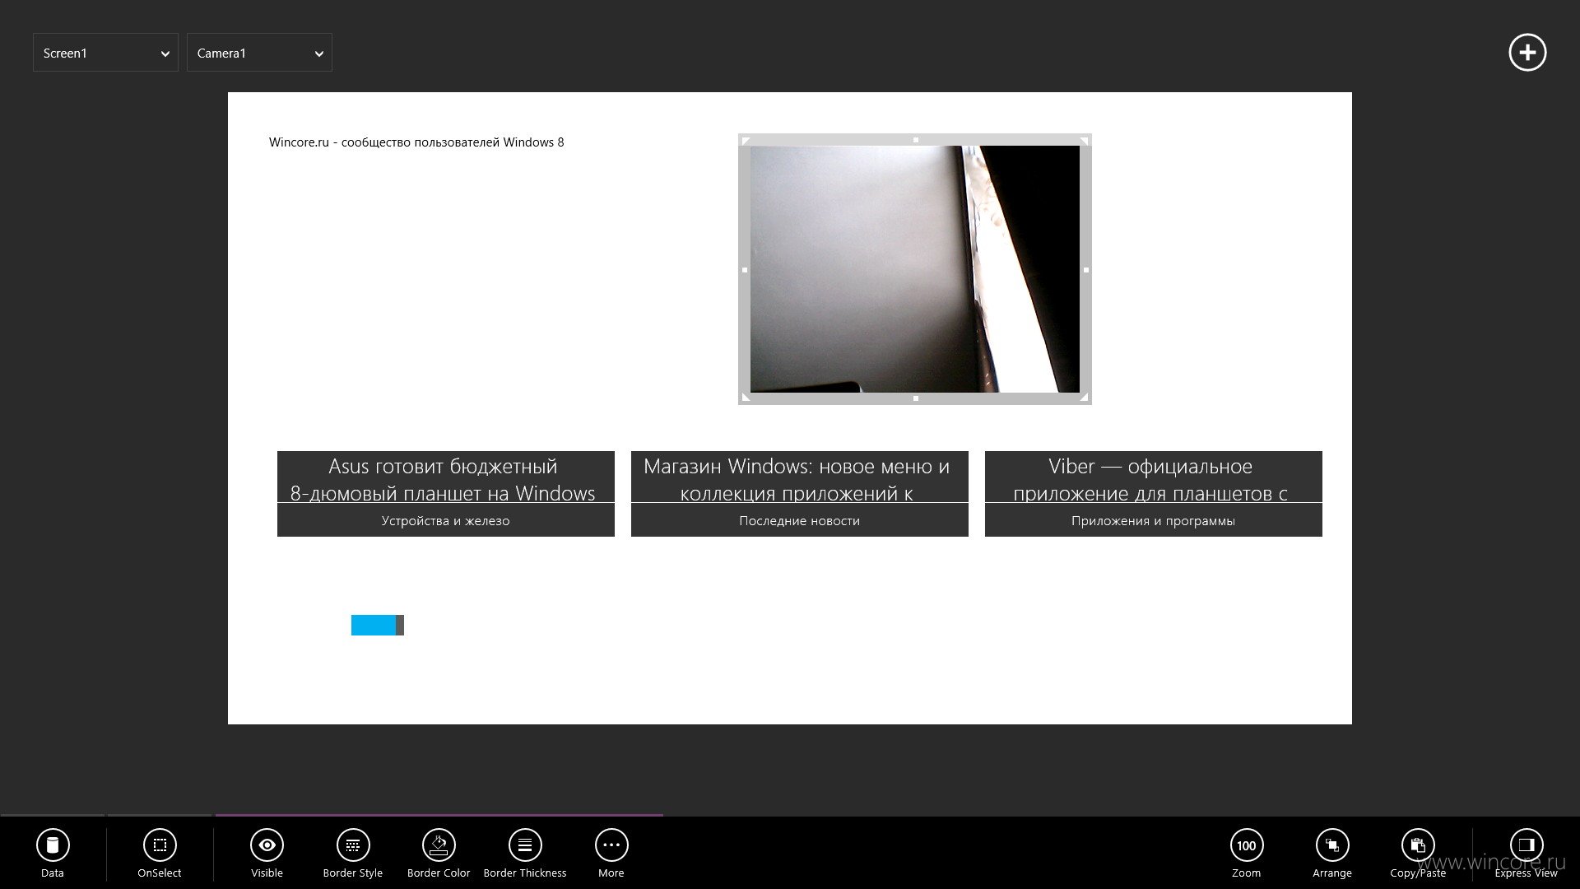Open the Zoom 100 control
The height and width of the screenshot is (889, 1580).
click(x=1247, y=854)
